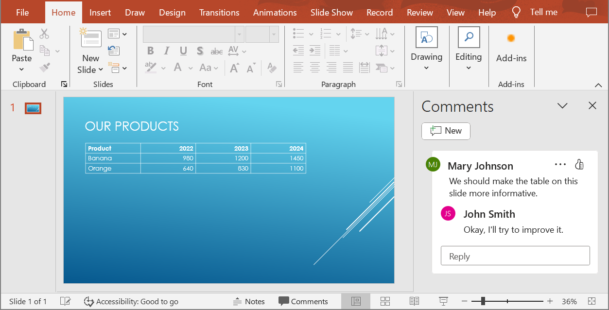This screenshot has height=310, width=609.
Task: Toggle underline formatting
Action: pyautogui.click(x=183, y=51)
